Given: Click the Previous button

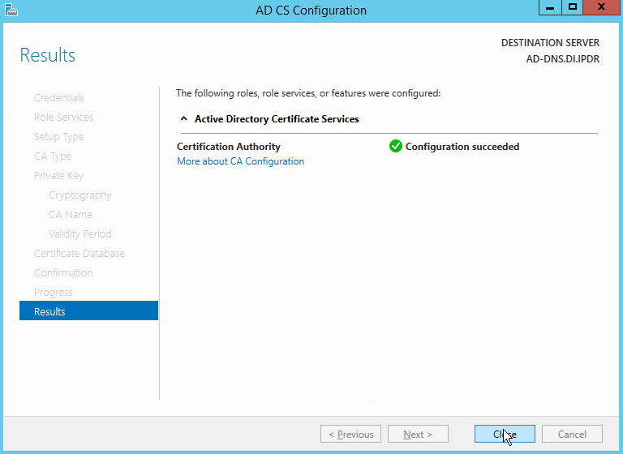Looking at the screenshot, I should tap(350, 434).
